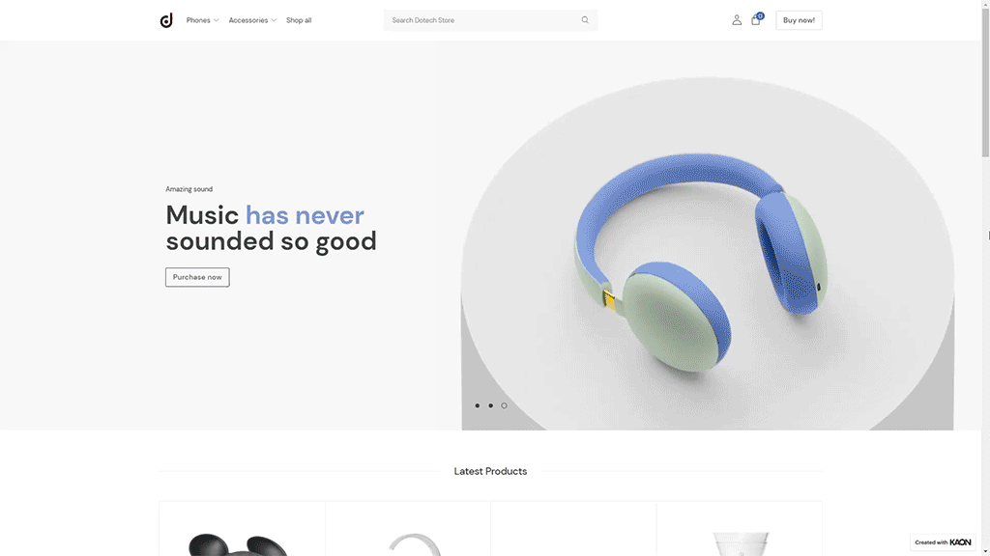990x556 pixels.
Task: Click the Purchase now button
Action: tap(197, 277)
